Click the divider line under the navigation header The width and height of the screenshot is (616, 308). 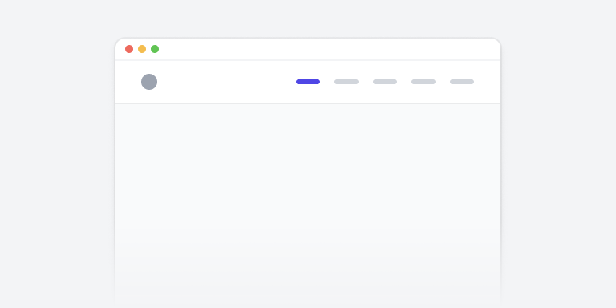click(308, 103)
